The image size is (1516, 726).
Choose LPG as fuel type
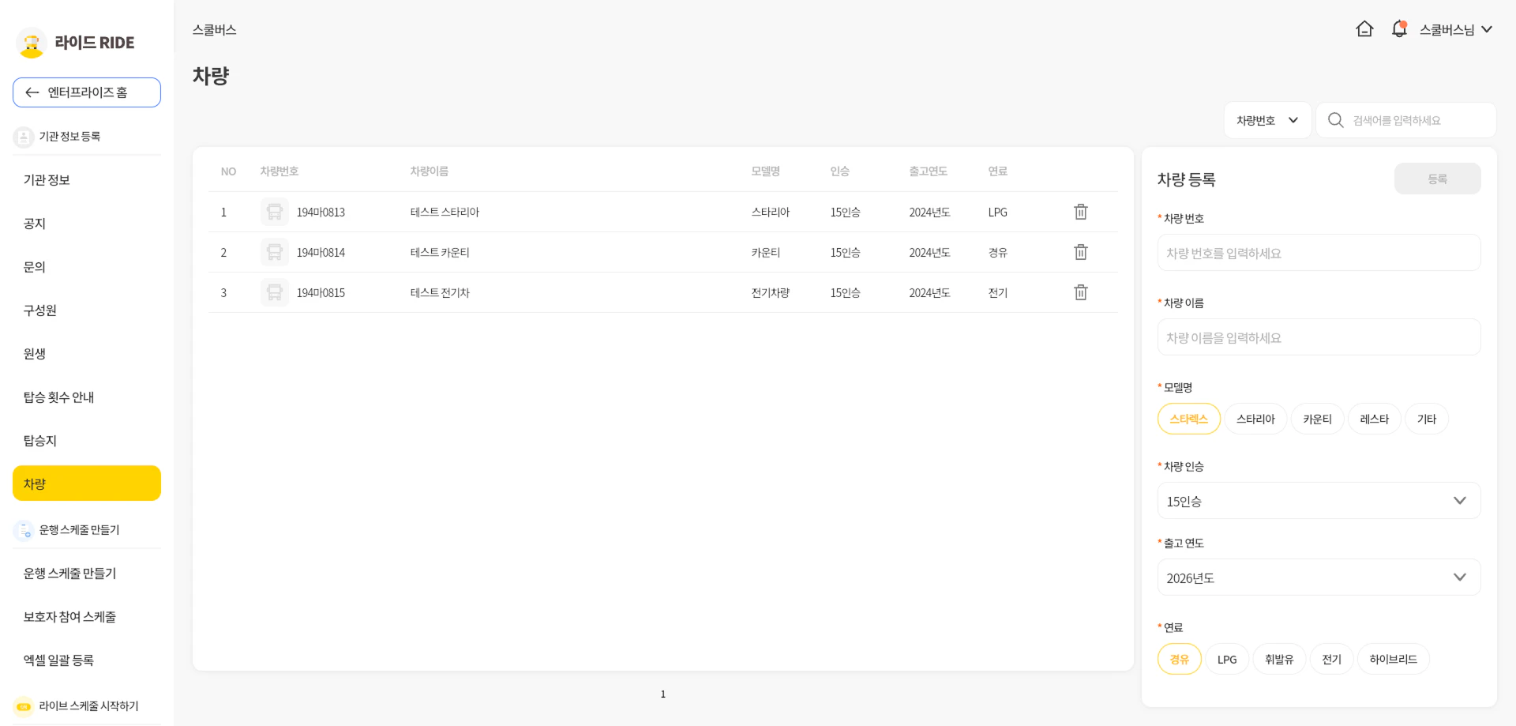click(x=1227, y=660)
